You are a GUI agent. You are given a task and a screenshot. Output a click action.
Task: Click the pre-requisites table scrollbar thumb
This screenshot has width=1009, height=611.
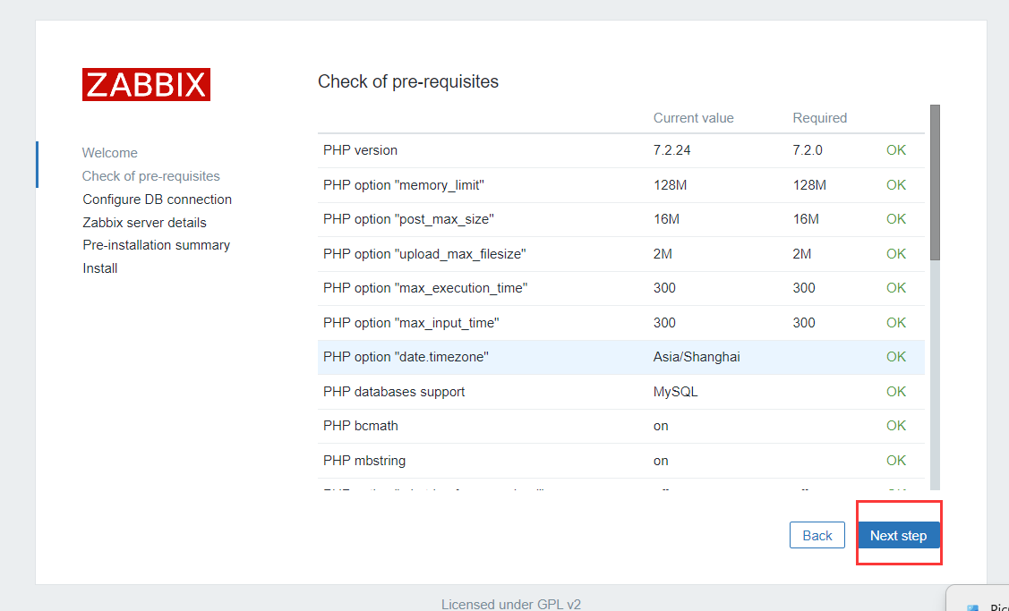935,182
